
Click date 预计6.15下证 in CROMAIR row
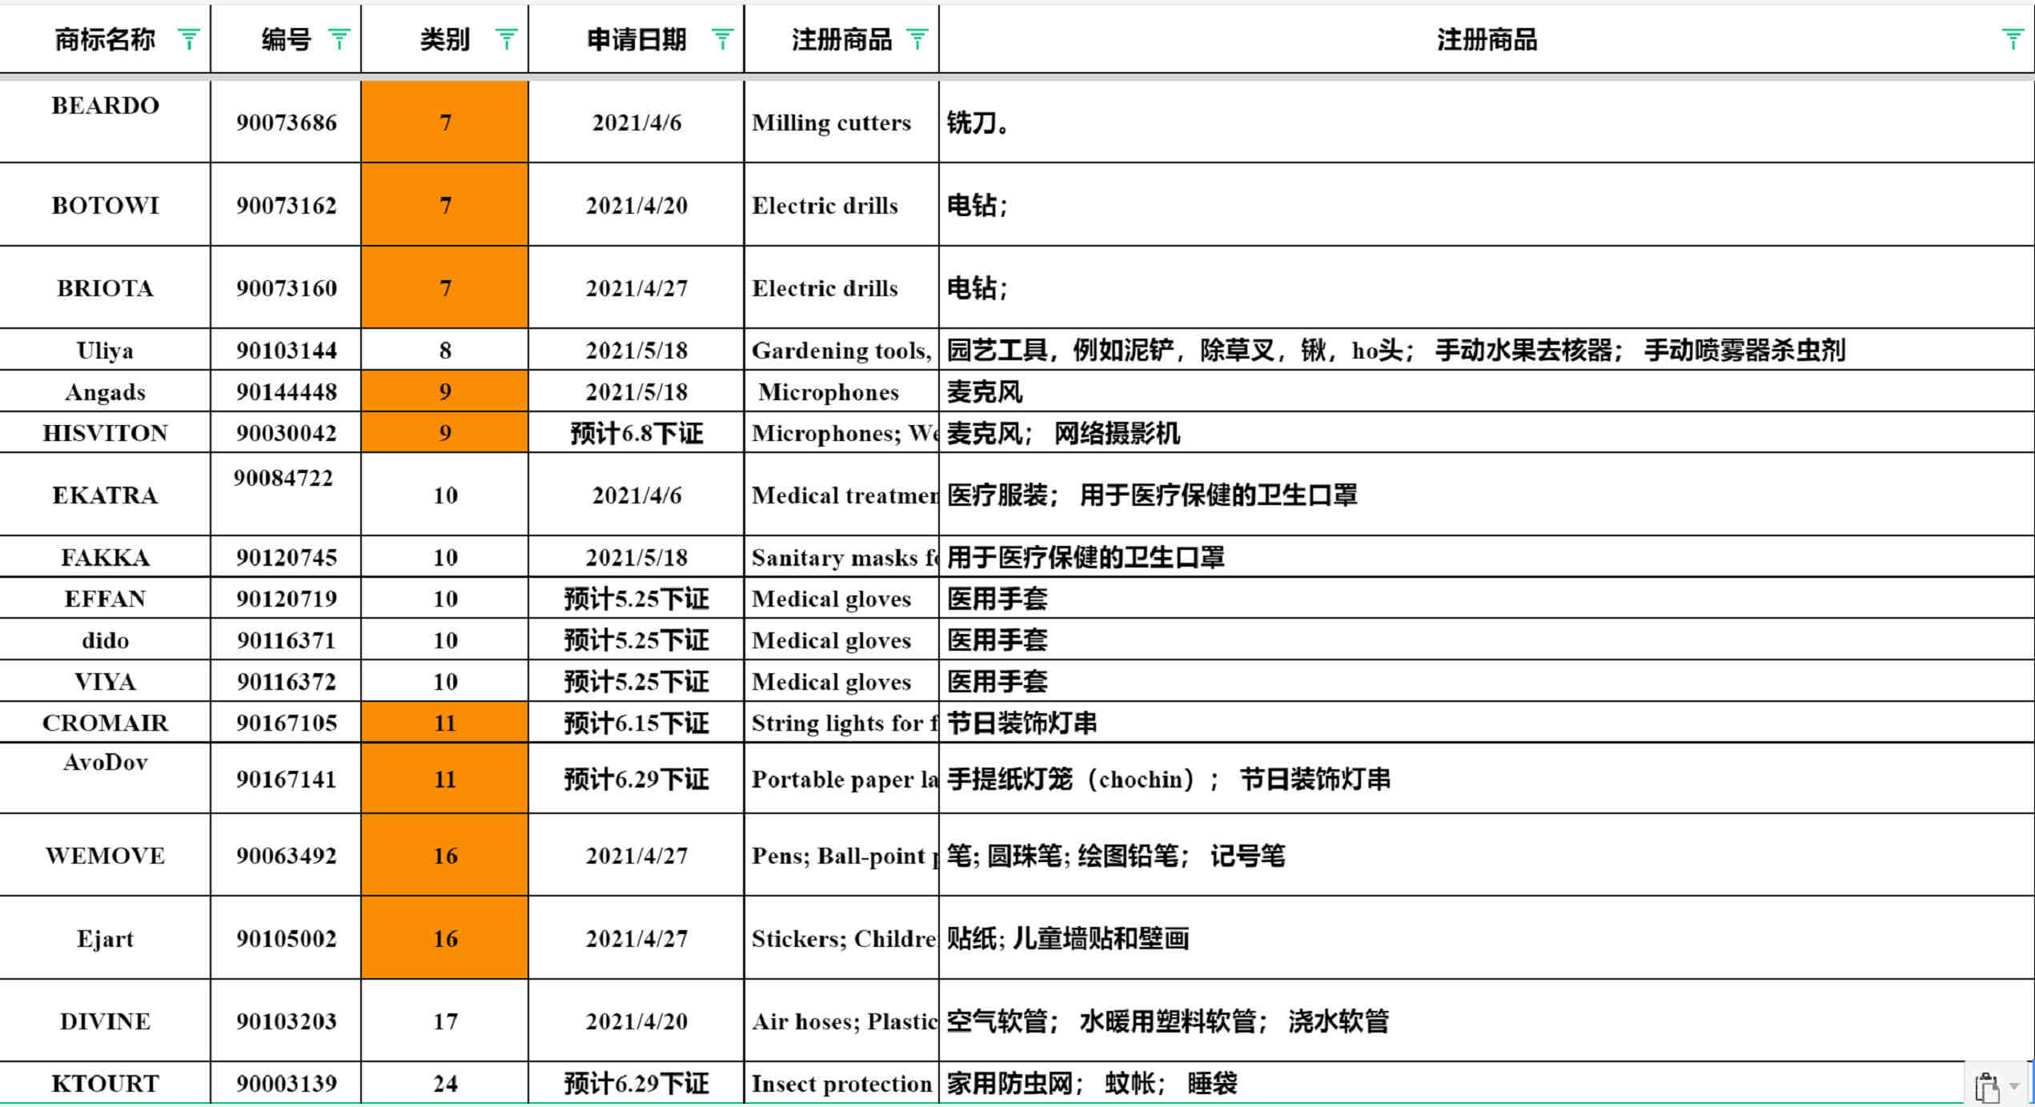(x=636, y=723)
